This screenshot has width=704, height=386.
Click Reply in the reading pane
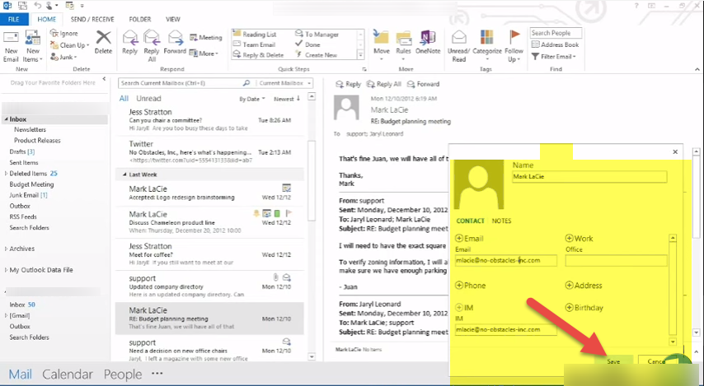(349, 84)
